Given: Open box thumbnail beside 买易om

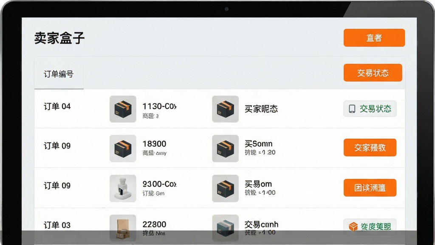Looking at the screenshot, I should tap(225, 188).
